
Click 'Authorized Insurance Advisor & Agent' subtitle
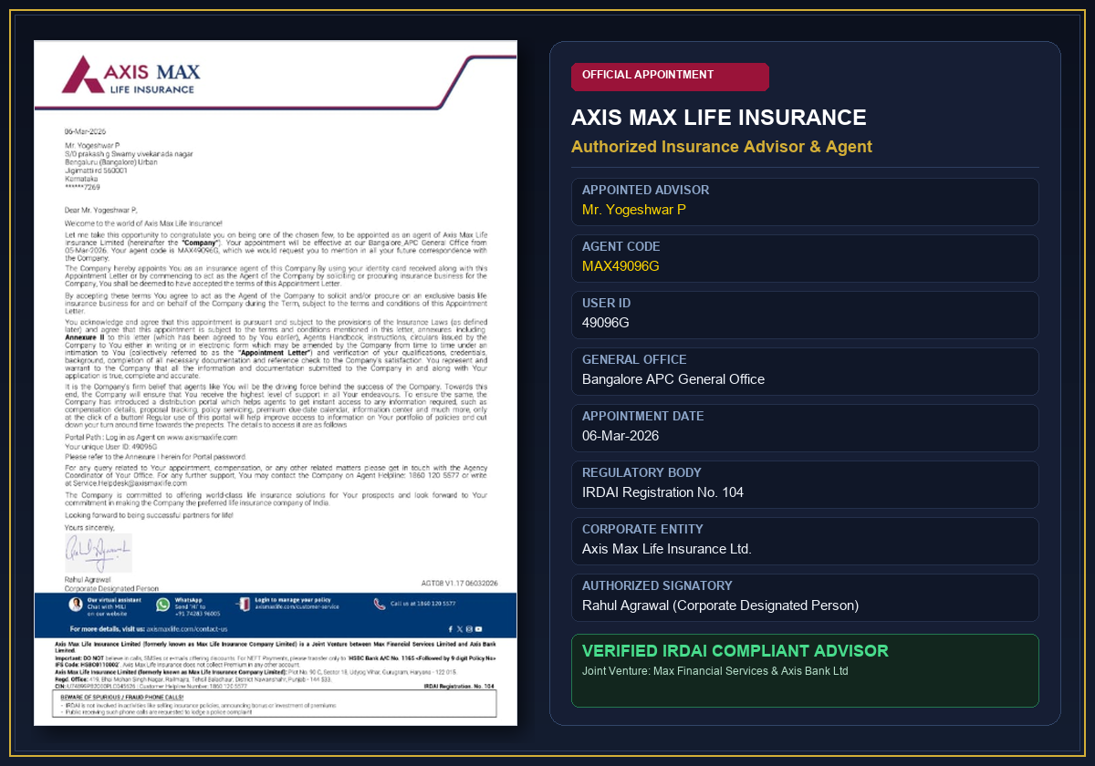[x=722, y=147]
